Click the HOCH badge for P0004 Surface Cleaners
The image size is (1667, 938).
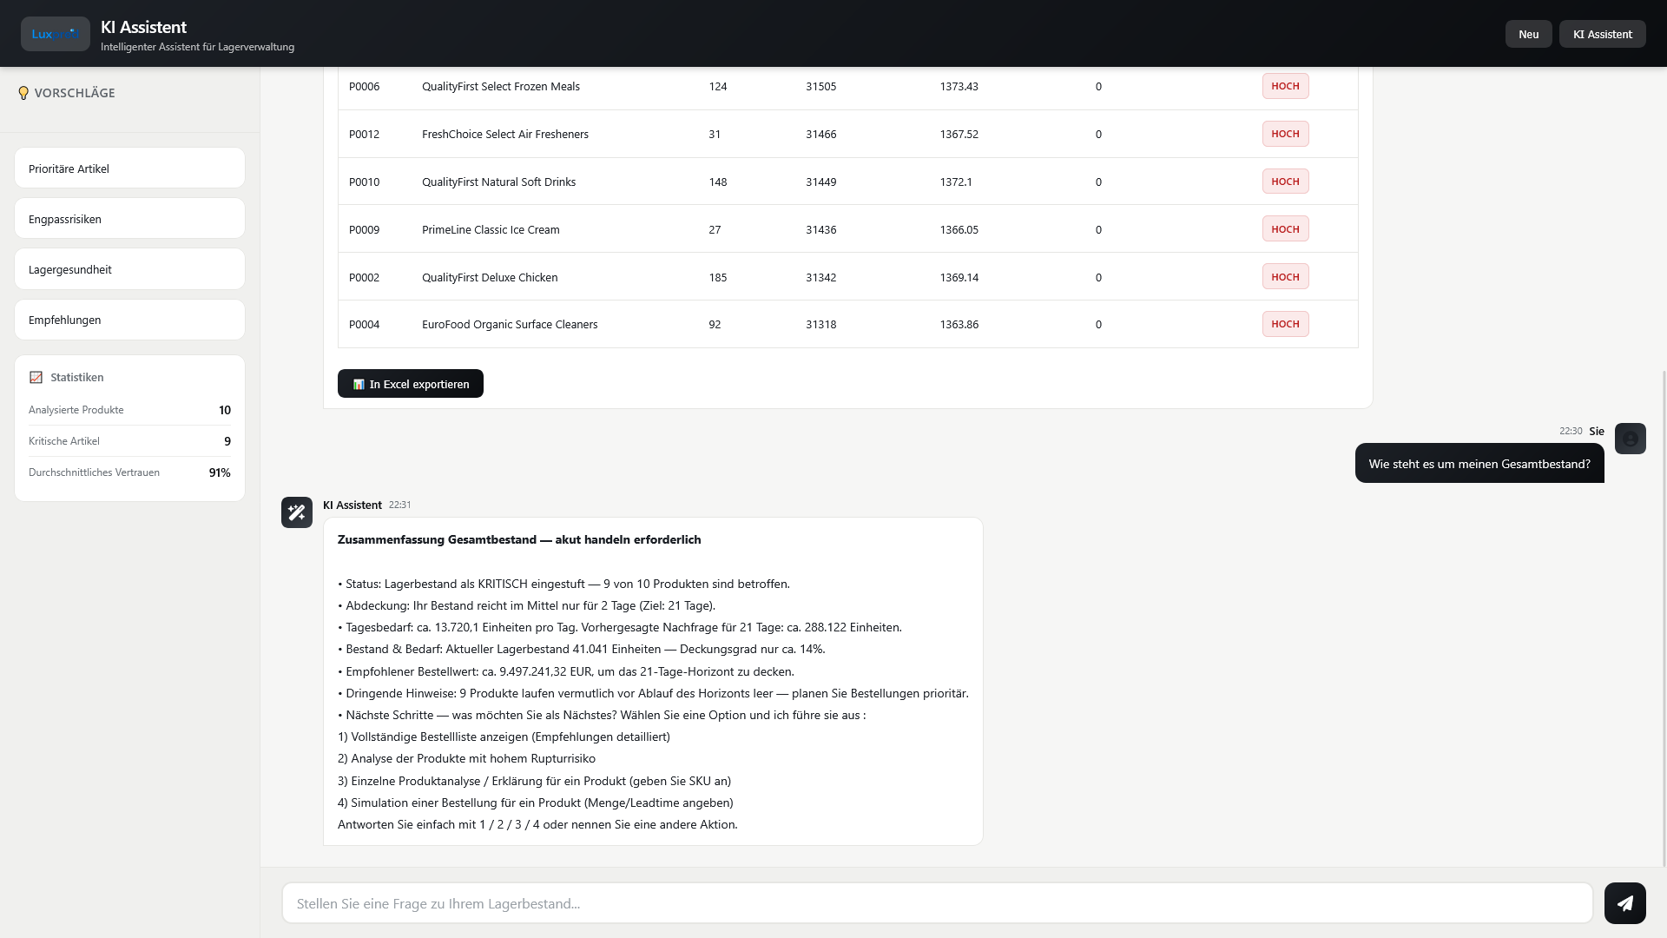(1285, 324)
